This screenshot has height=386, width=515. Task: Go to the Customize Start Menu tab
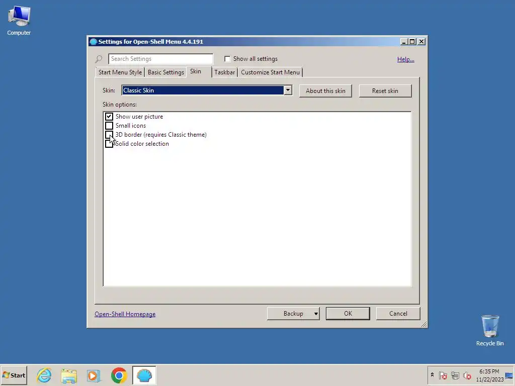pos(270,72)
